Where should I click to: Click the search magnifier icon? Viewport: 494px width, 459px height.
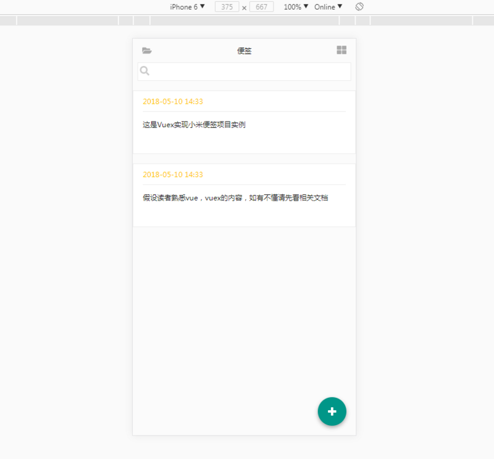(x=144, y=71)
